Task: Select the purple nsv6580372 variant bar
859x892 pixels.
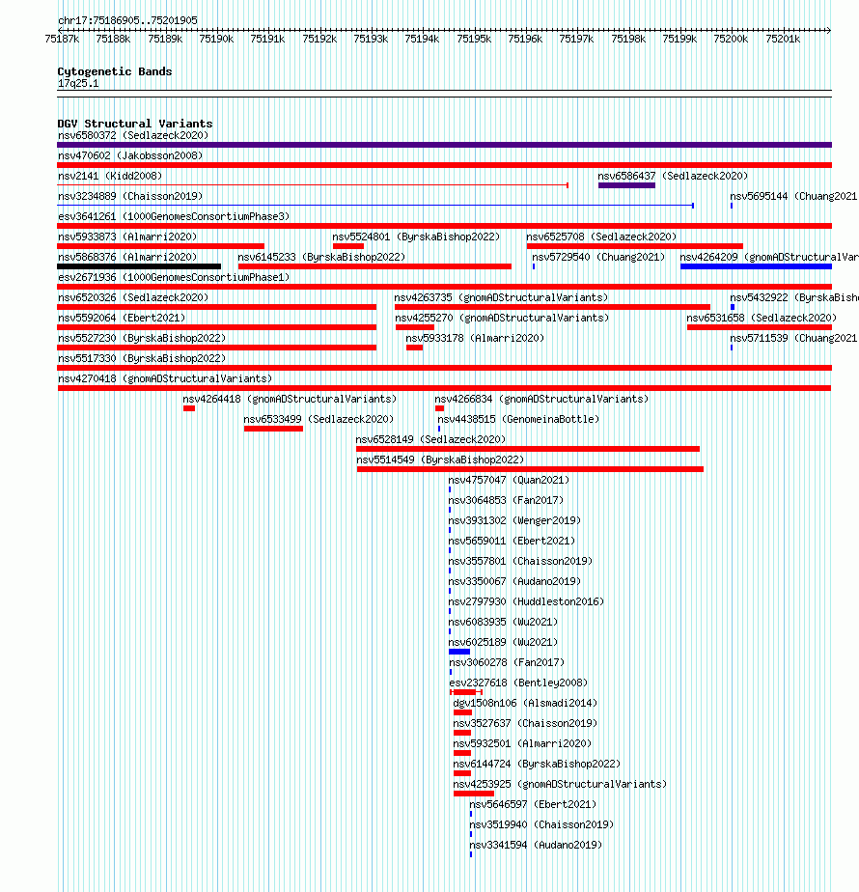Action: pos(444,145)
